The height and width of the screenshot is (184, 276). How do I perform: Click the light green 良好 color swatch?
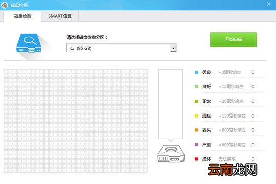(196, 86)
